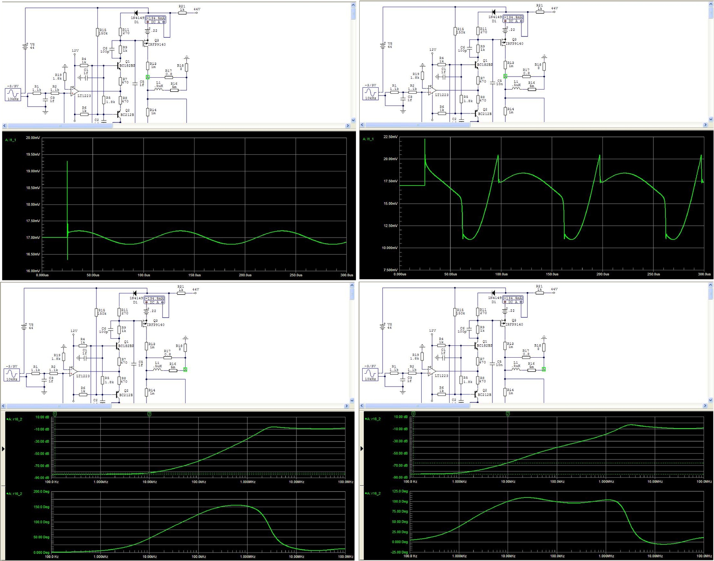Select cursor marker 2 on bottom-left gain plot
The height and width of the screenshot is (561, 714).
pos(149,414)
